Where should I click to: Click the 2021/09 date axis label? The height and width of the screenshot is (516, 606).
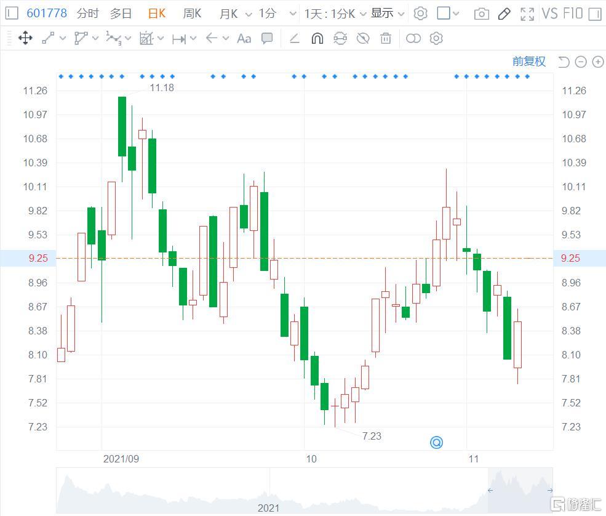[121, 459]
